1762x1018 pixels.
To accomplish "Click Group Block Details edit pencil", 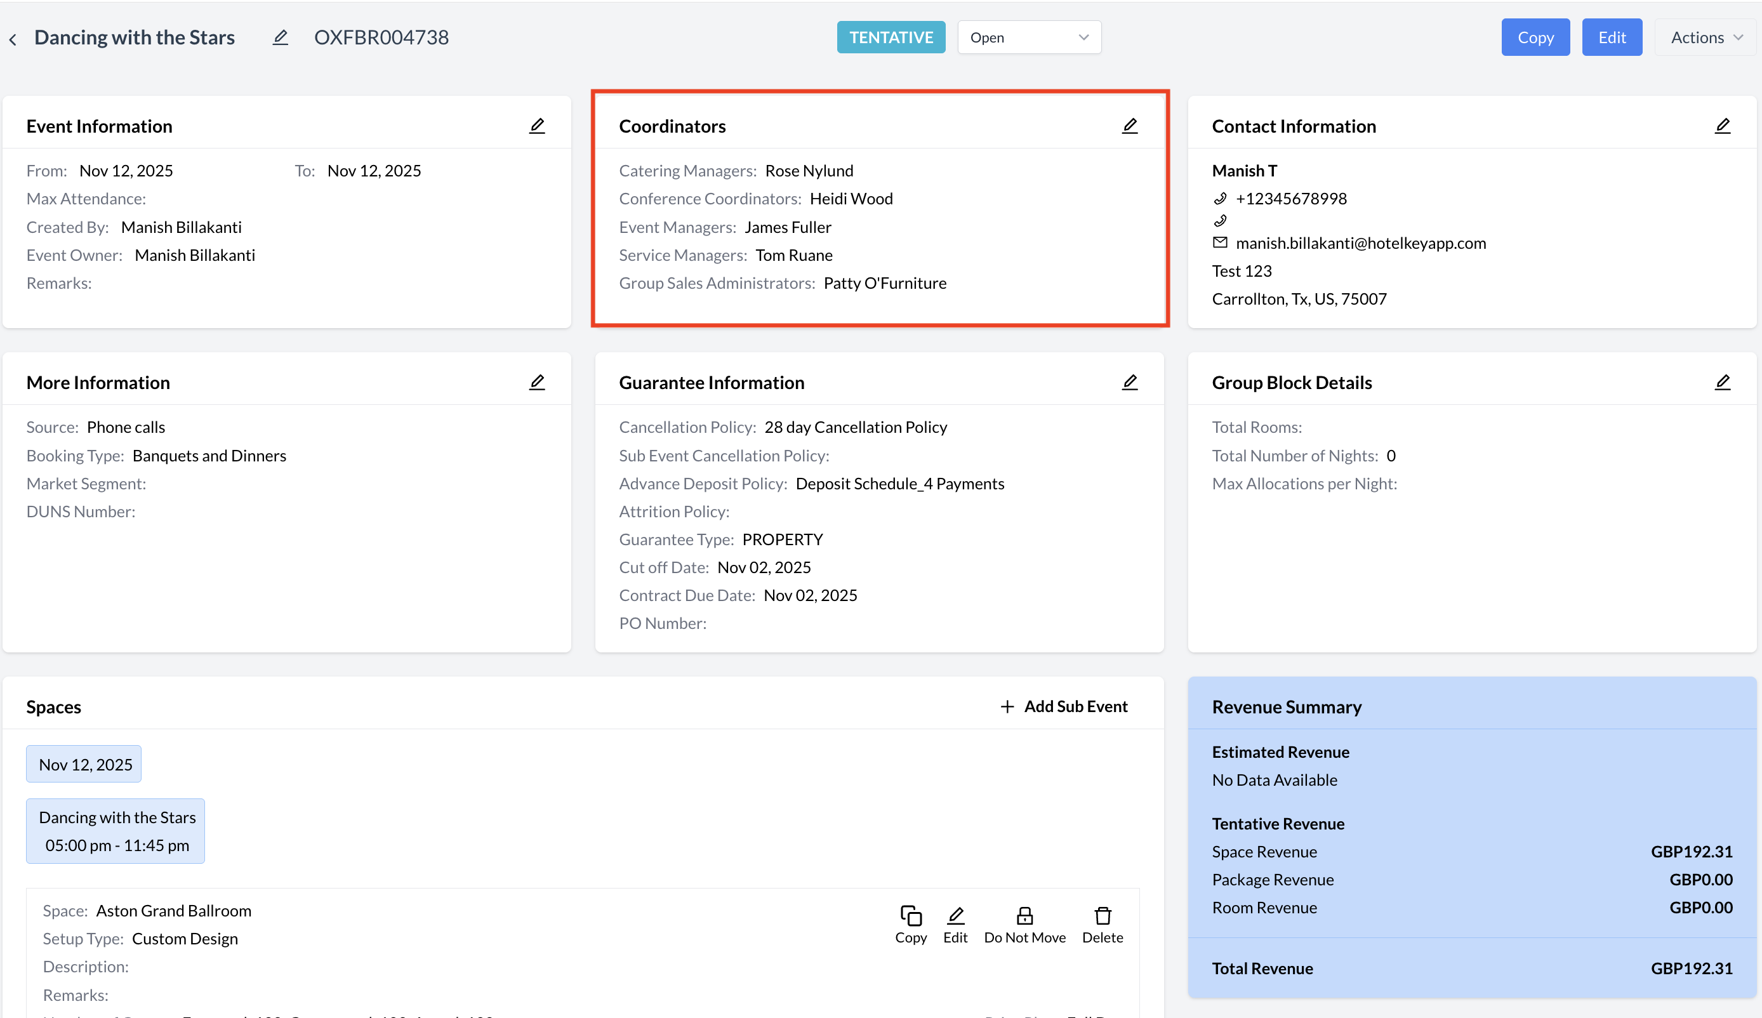I will 1722,383.
